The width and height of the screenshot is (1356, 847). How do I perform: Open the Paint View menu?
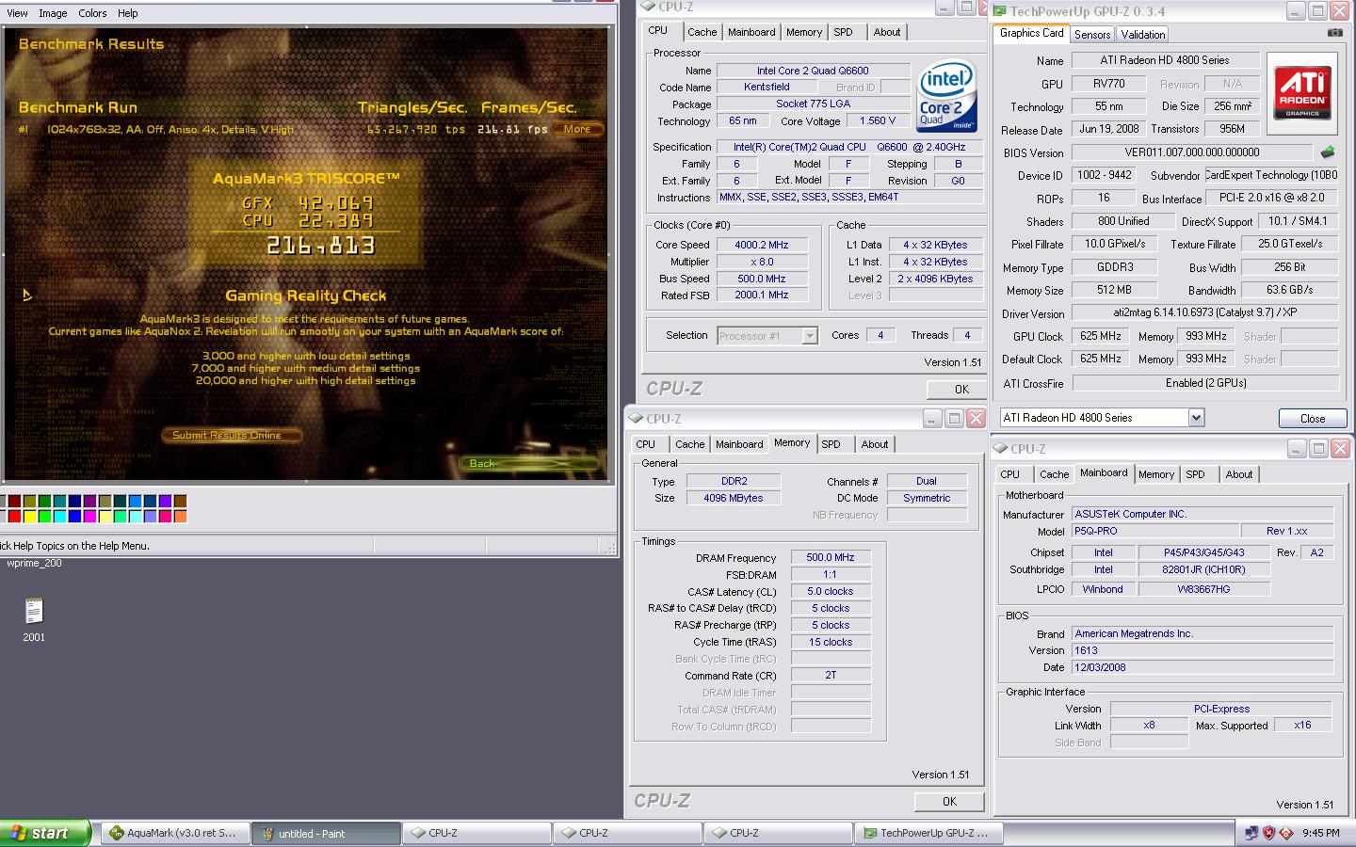[18, 13]
